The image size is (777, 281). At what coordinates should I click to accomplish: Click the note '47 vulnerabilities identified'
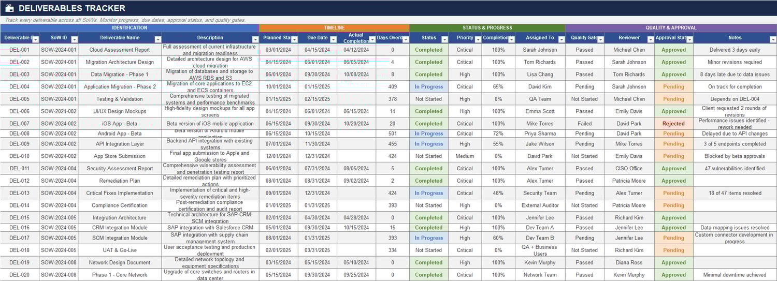[x=735, y=168]
